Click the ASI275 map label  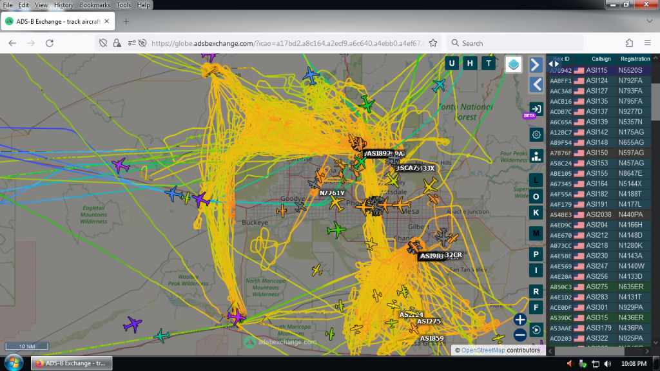pos(429,321)
